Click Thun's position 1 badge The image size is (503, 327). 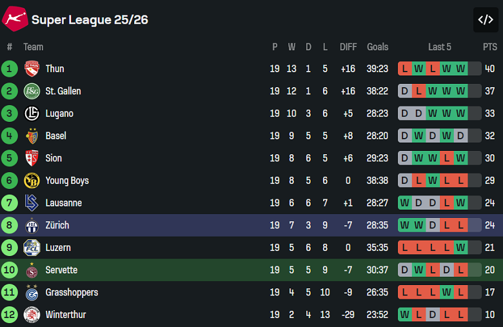pyautogui.click(x=10, y=69)
